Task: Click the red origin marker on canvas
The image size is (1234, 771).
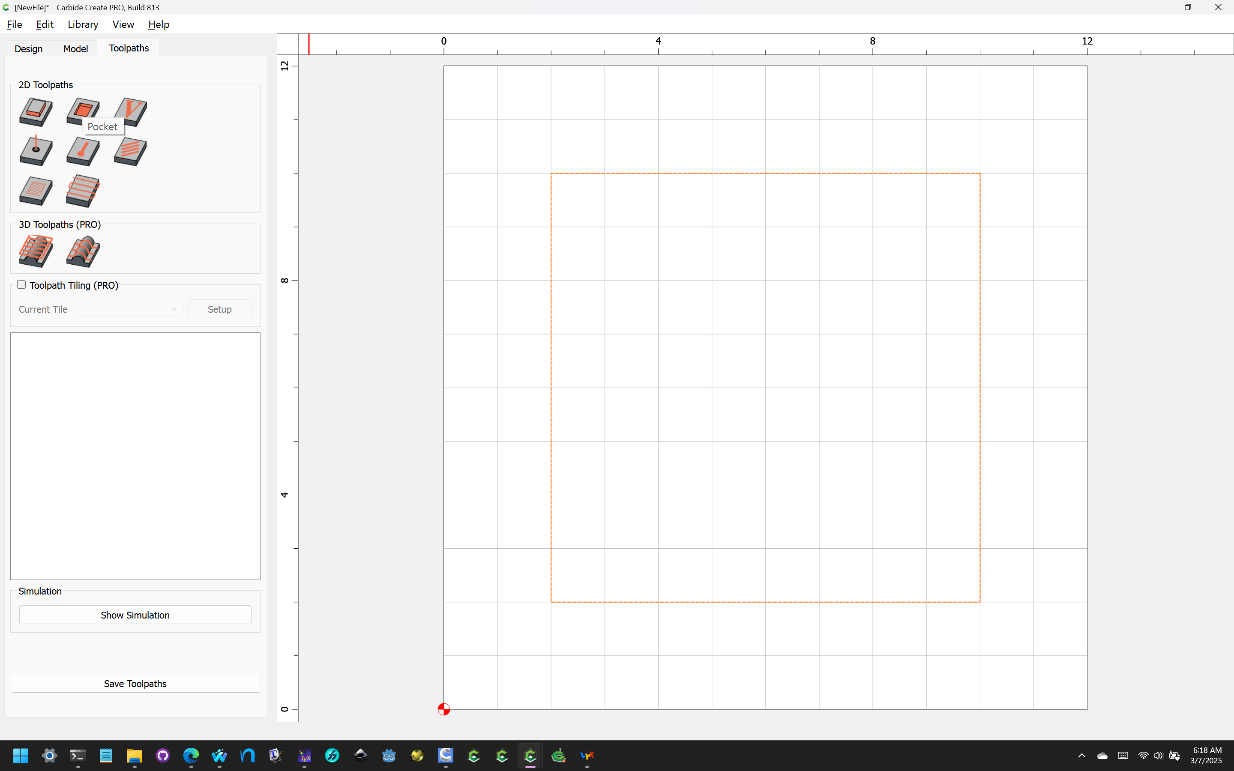Action: [x=443, y=709]
